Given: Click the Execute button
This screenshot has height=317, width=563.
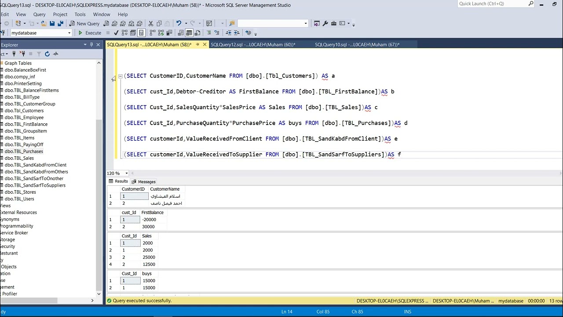Looking at the screenshot, I should [89, 33].
